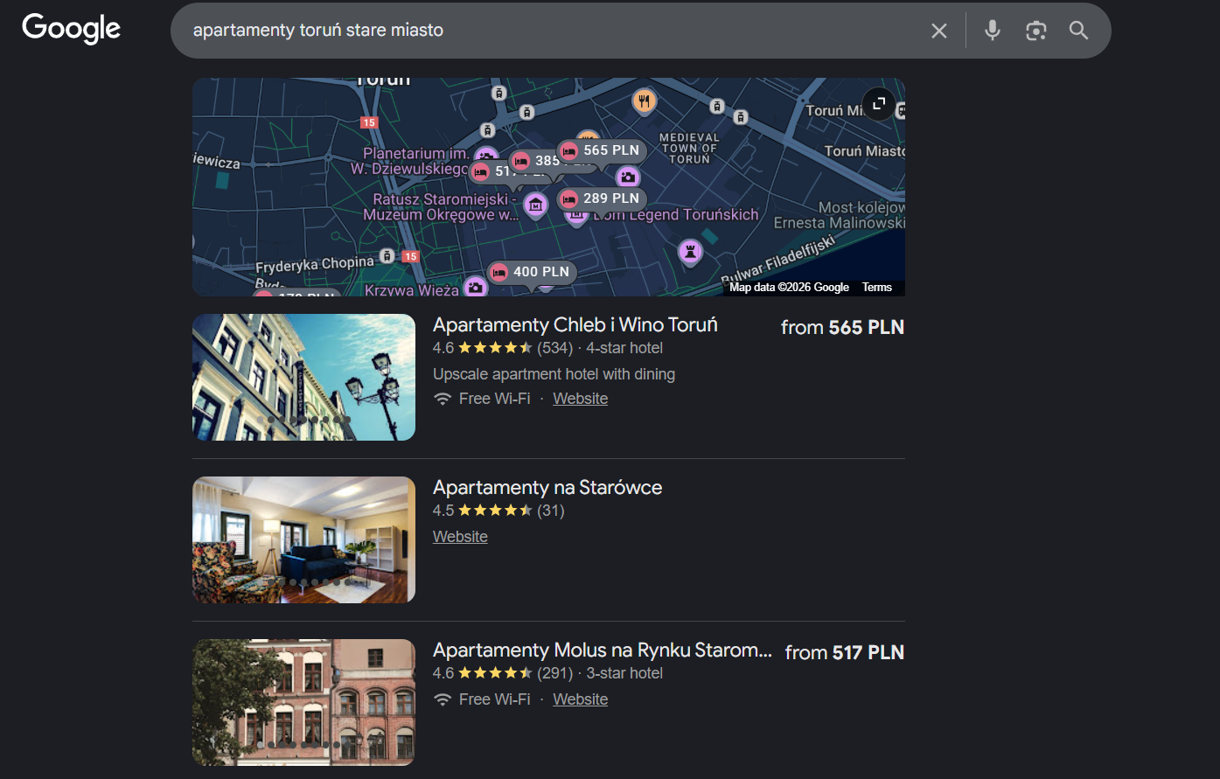Open Google Lens image search

(x=1035, y=31)
